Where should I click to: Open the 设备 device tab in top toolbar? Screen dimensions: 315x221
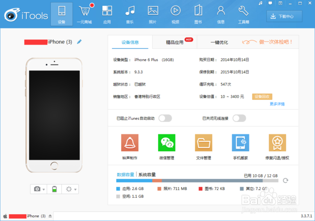(61, 14)
